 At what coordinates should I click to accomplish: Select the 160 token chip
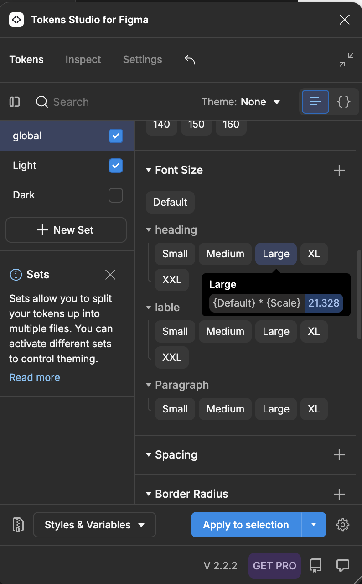pyautogui.click(x=231, y=128)
